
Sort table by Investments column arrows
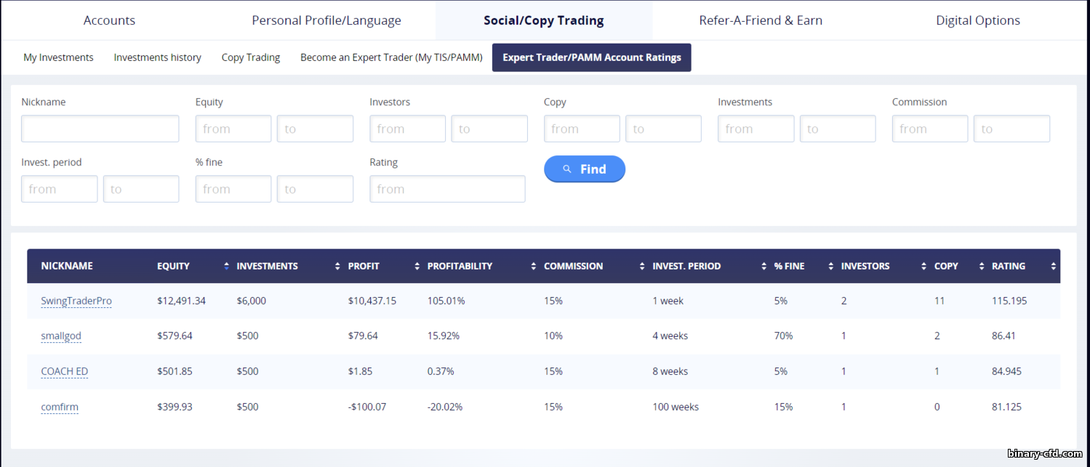click(x=337, y=267)
